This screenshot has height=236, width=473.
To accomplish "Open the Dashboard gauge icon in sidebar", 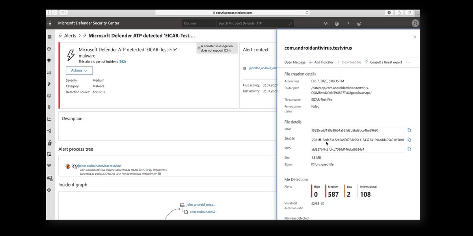I will 49,49.
